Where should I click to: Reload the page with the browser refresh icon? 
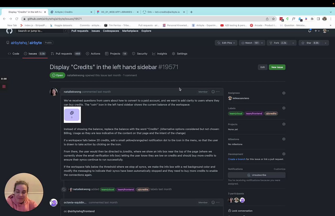pyautogui.click(x=17, y=19)
